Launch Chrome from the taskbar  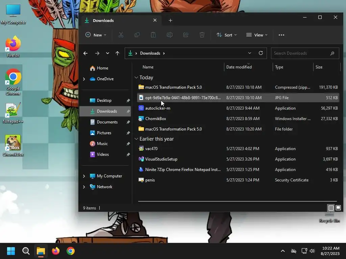(71, 251)
